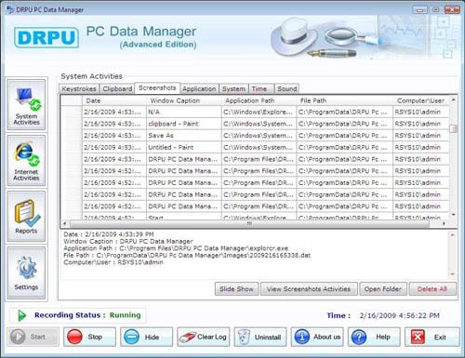This screenshot has height=358, width=465.
Task: Switch to the Keystrokes tab
Action: coord(79,89)
